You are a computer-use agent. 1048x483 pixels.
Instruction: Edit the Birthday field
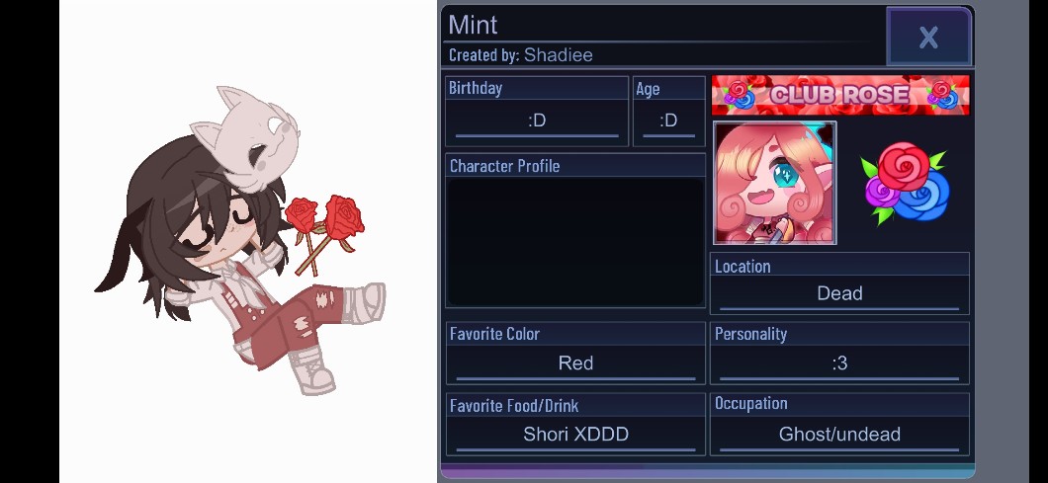click(537, 121)
